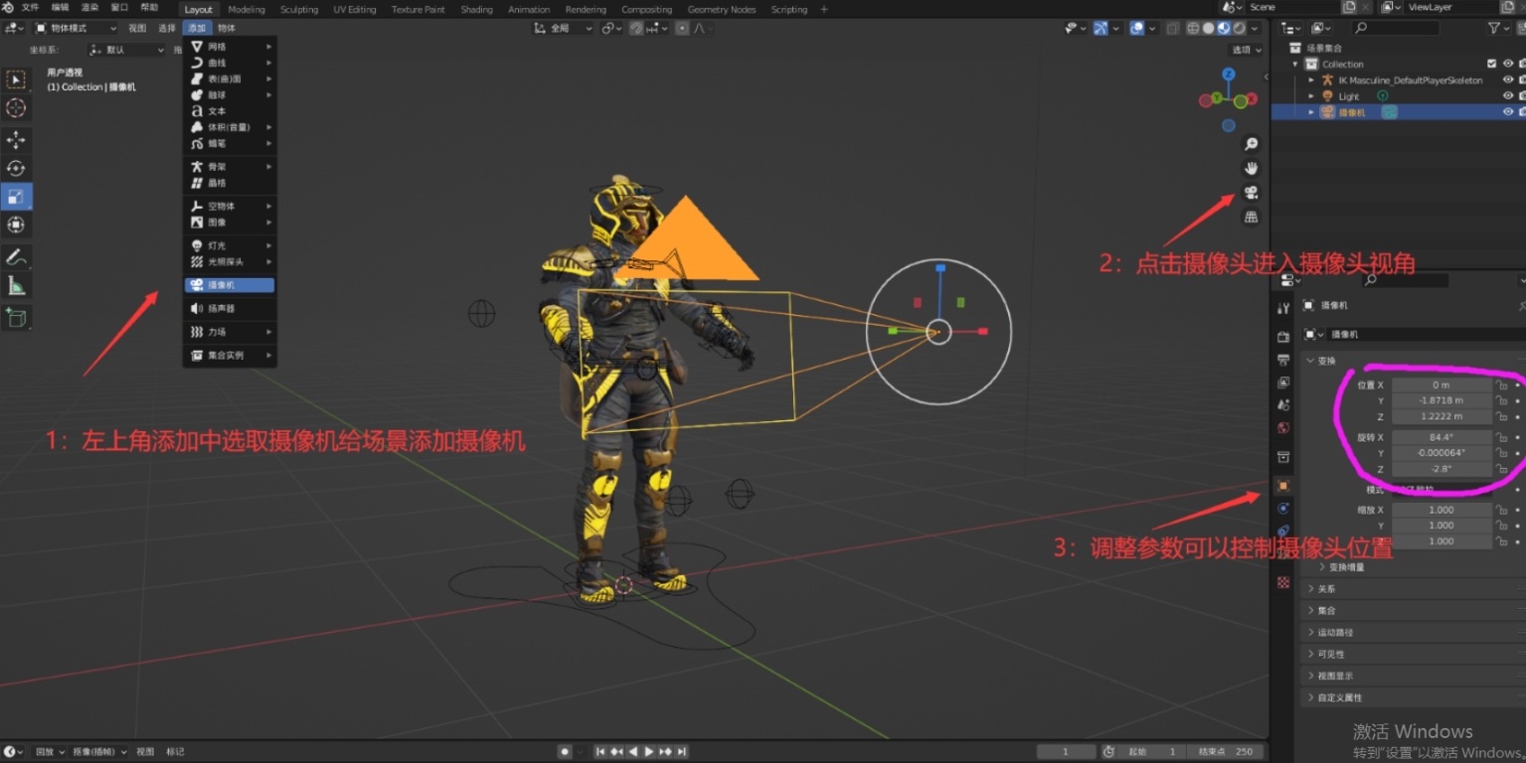Select the Box Select tool in toolbar
This screenshot has height=763, width=1526.
point(16,79)
